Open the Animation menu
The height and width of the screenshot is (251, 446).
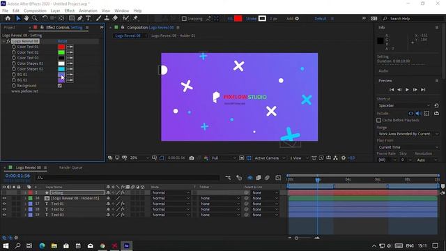point(88,11)
